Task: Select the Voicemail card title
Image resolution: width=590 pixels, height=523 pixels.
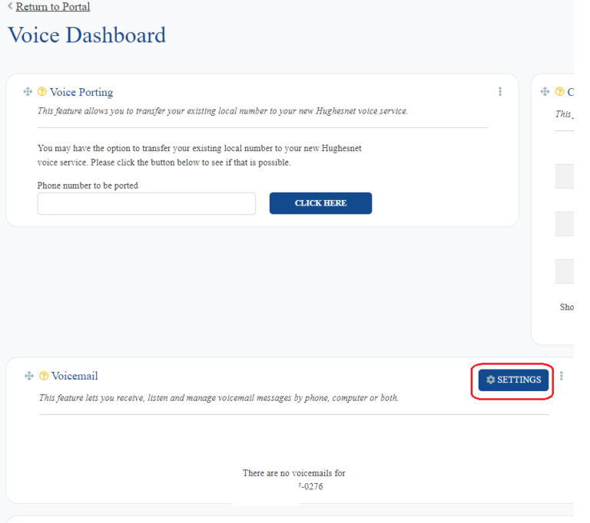Action: 75,376
